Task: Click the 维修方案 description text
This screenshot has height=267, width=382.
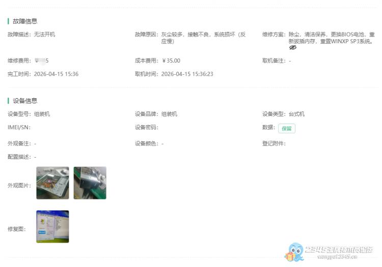Action: point(331,38)
